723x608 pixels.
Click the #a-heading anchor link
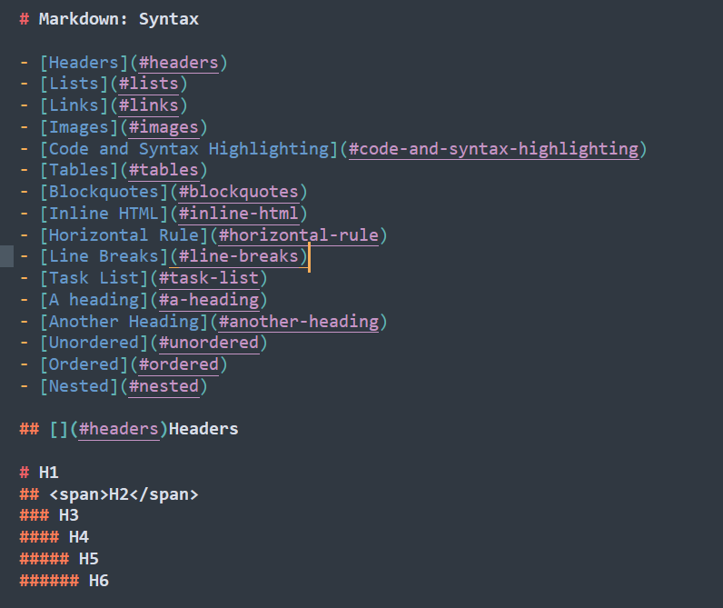point(208,300)
